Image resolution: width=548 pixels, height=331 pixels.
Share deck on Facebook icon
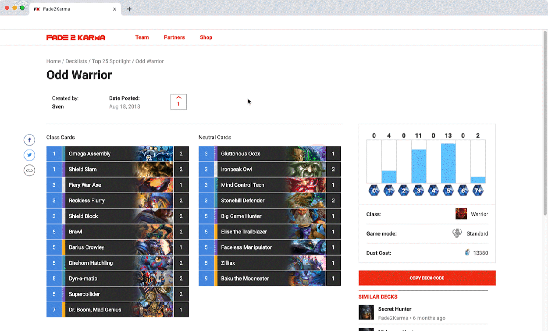(x=29, y=140)
